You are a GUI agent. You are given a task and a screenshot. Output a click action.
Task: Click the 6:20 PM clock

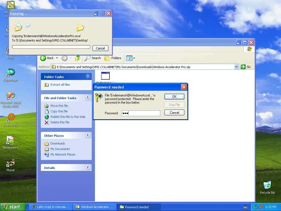point(271,207)
